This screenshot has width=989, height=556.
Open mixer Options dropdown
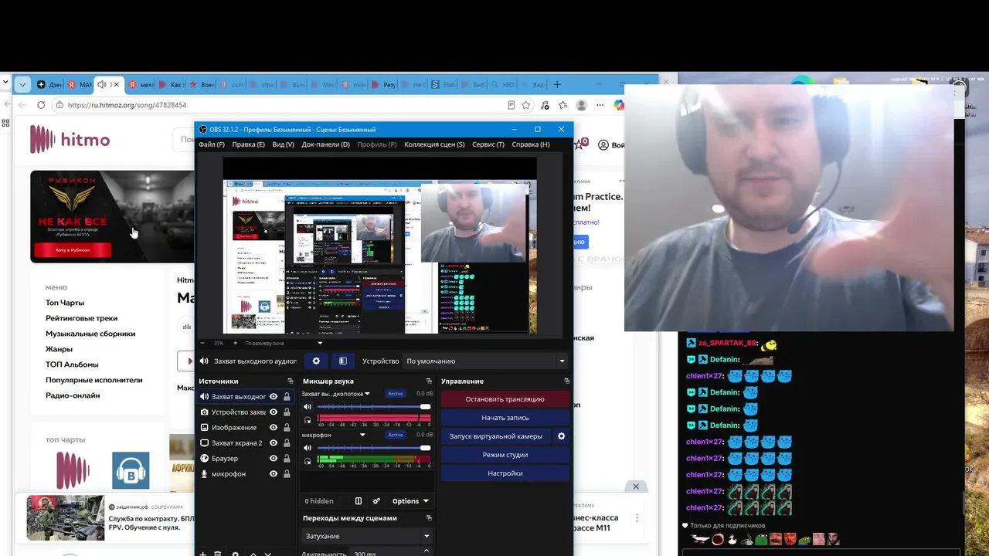(410, 501)
